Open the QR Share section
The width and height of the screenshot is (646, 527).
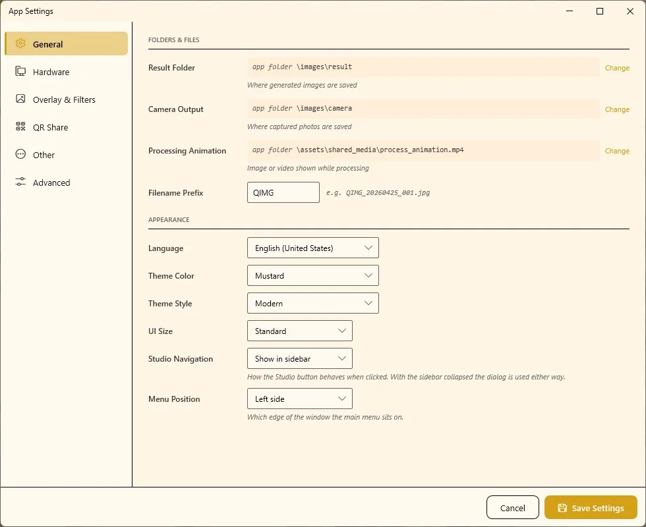coord(67,126)
